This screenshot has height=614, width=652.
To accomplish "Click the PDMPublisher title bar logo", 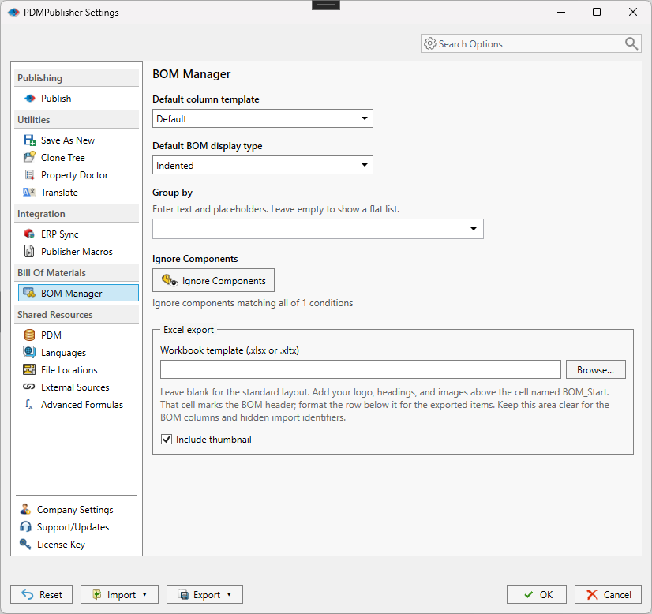I will (13, 13).
